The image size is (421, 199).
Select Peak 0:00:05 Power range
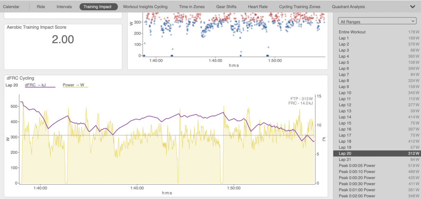[x=377, y=165]
